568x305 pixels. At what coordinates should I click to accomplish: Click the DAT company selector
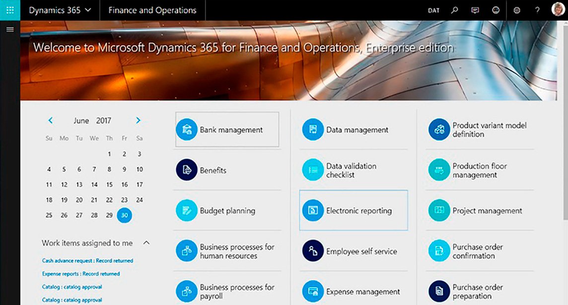click(x=433, y=10)
